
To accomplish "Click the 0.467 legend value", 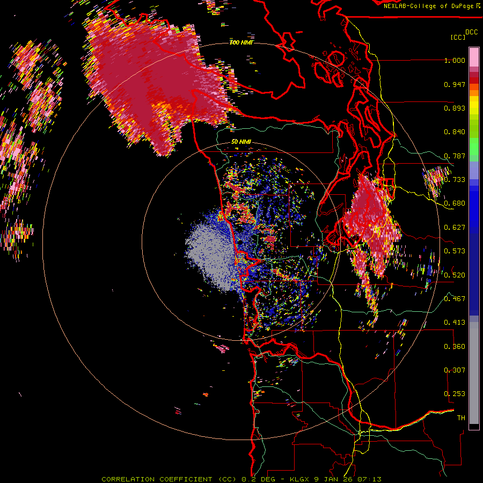I will click(x=455, y=299).
